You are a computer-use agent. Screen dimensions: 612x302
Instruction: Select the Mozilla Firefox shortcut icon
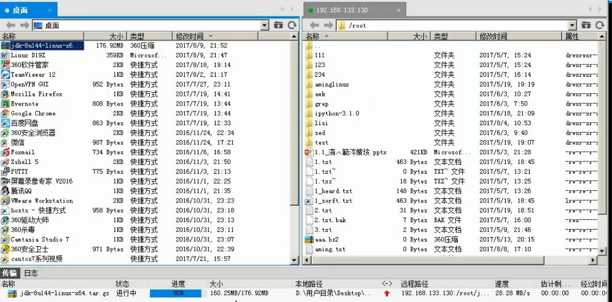(x=5, y=94)
